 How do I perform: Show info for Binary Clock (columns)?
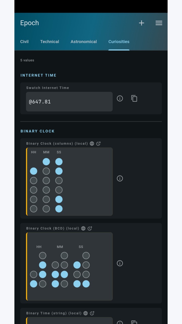pyautogui.click(x=120, y=178)
